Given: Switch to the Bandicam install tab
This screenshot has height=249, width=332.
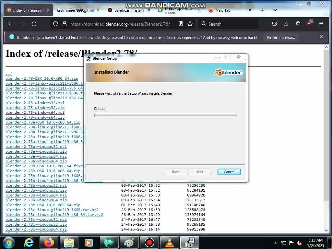Looking at the screenshot, I should tap(129, 10).
